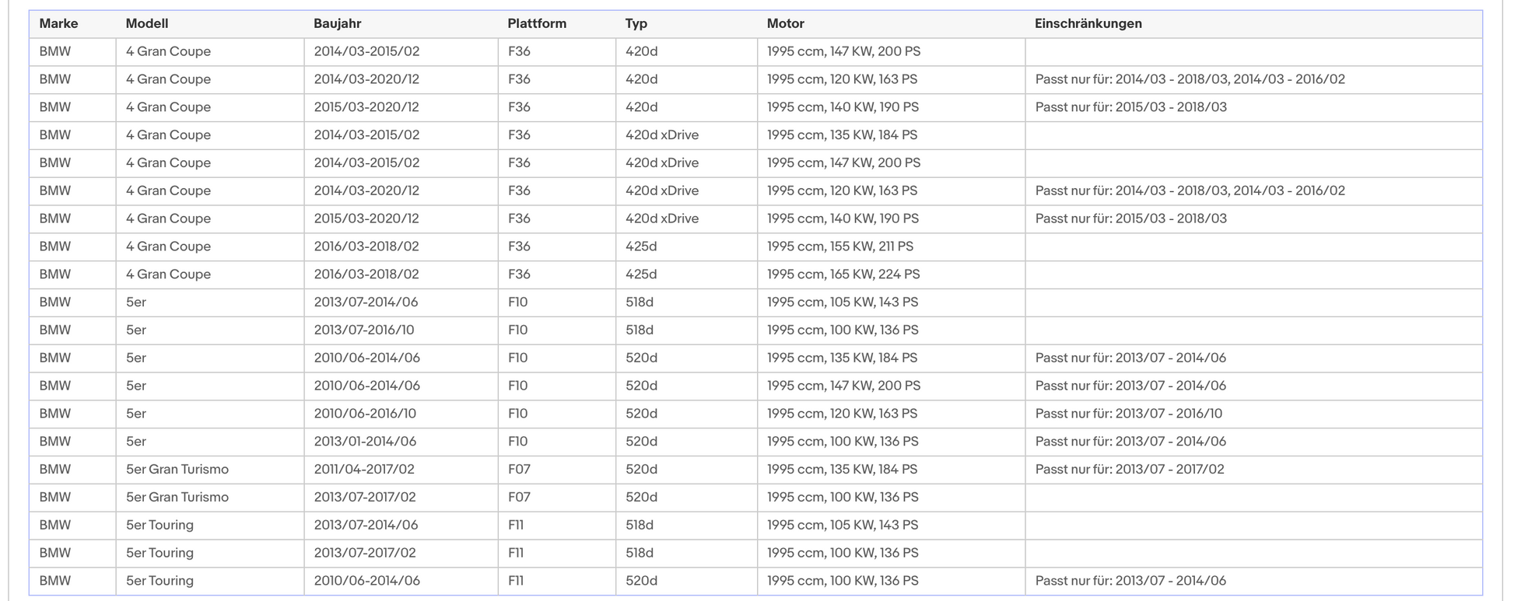This screenshot has width=1514, height=601.
Task: Click the Modell column header
Action: (146, 23)
